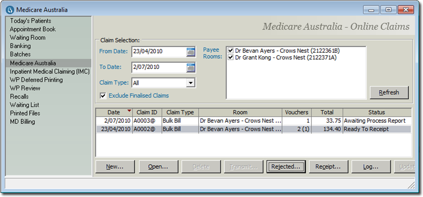Open Appointment Book in the sidebar
Viewport: 423px width, 197px height.
[33, 29]
